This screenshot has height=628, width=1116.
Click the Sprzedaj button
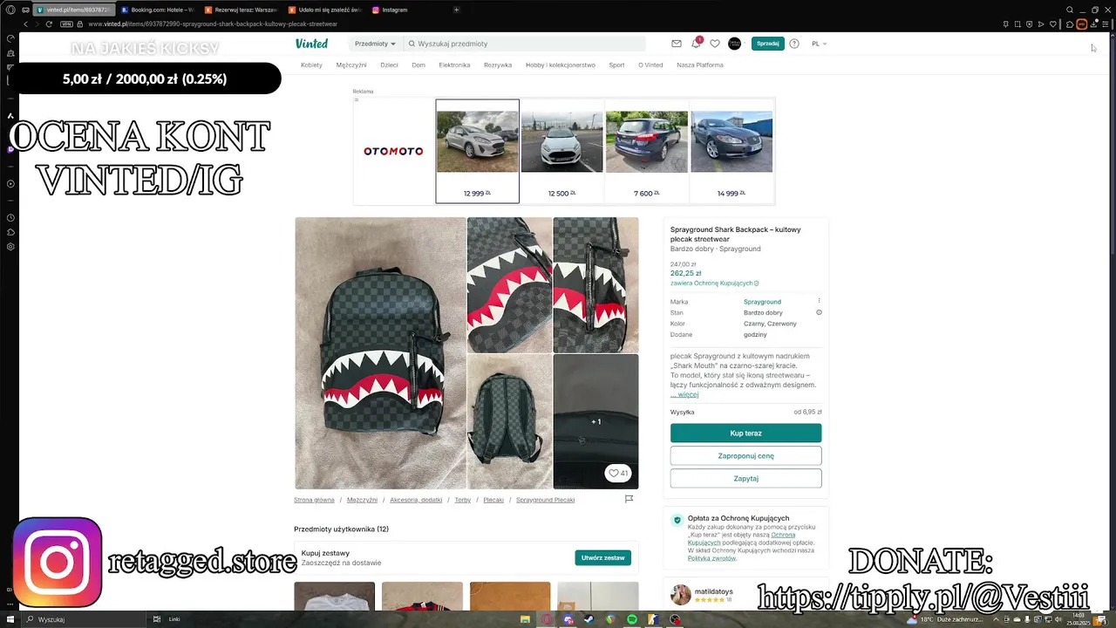(768, 44)
